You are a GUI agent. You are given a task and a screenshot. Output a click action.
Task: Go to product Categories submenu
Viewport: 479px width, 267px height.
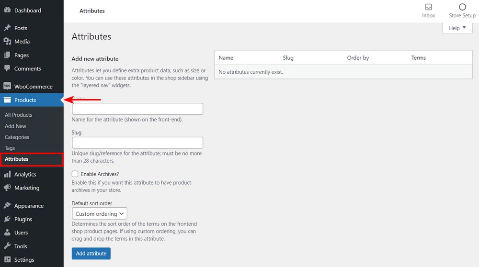(17, 137)
